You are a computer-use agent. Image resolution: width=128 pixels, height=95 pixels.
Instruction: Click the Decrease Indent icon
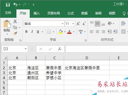pyautogui.click(x=110, y=31)
